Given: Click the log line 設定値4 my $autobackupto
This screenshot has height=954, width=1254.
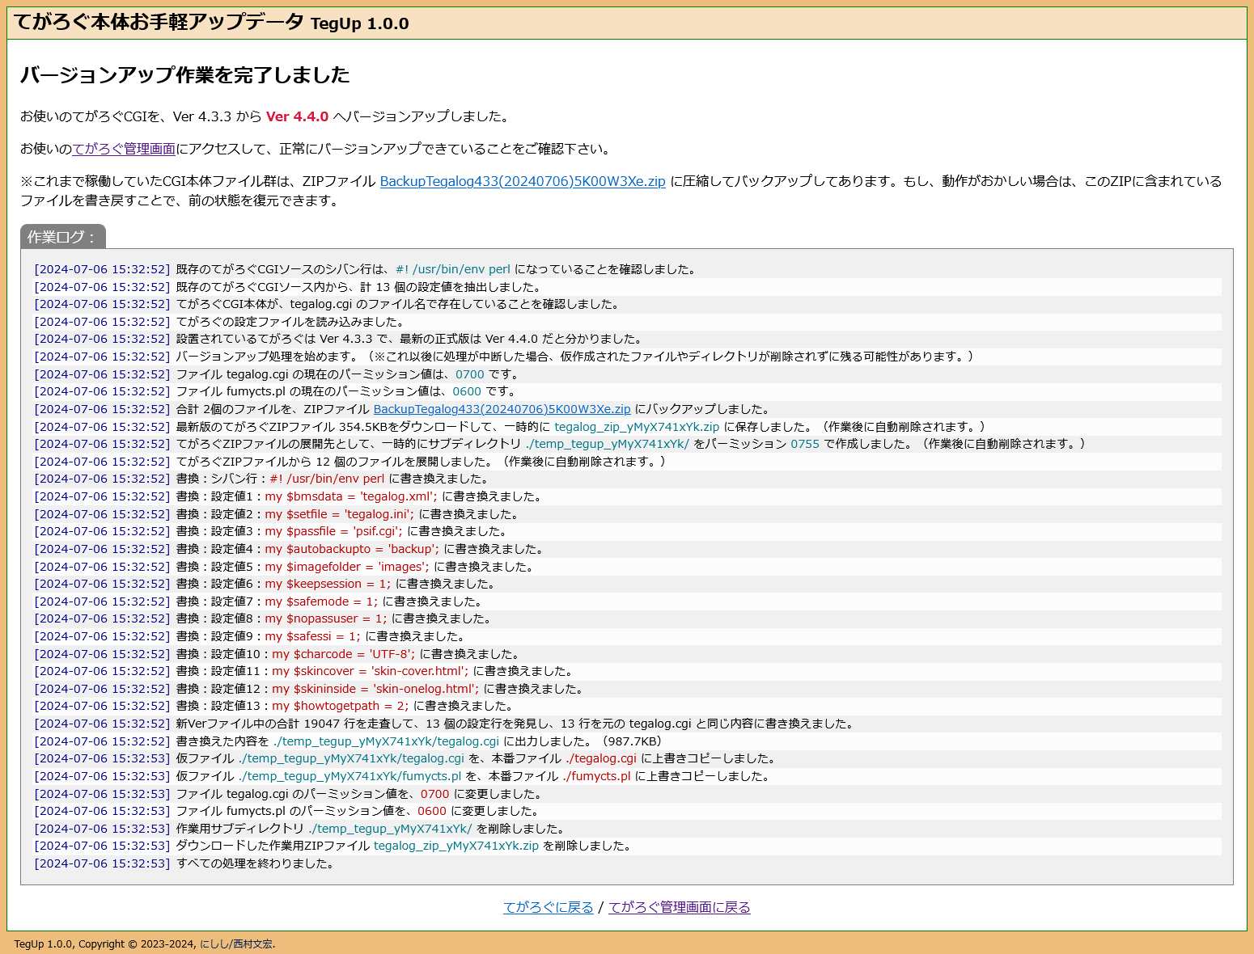Looking at the screenshot, I should 627,549.
